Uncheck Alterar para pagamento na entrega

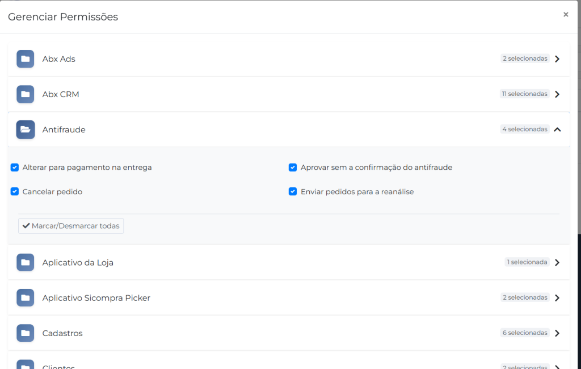pos(15,167)
